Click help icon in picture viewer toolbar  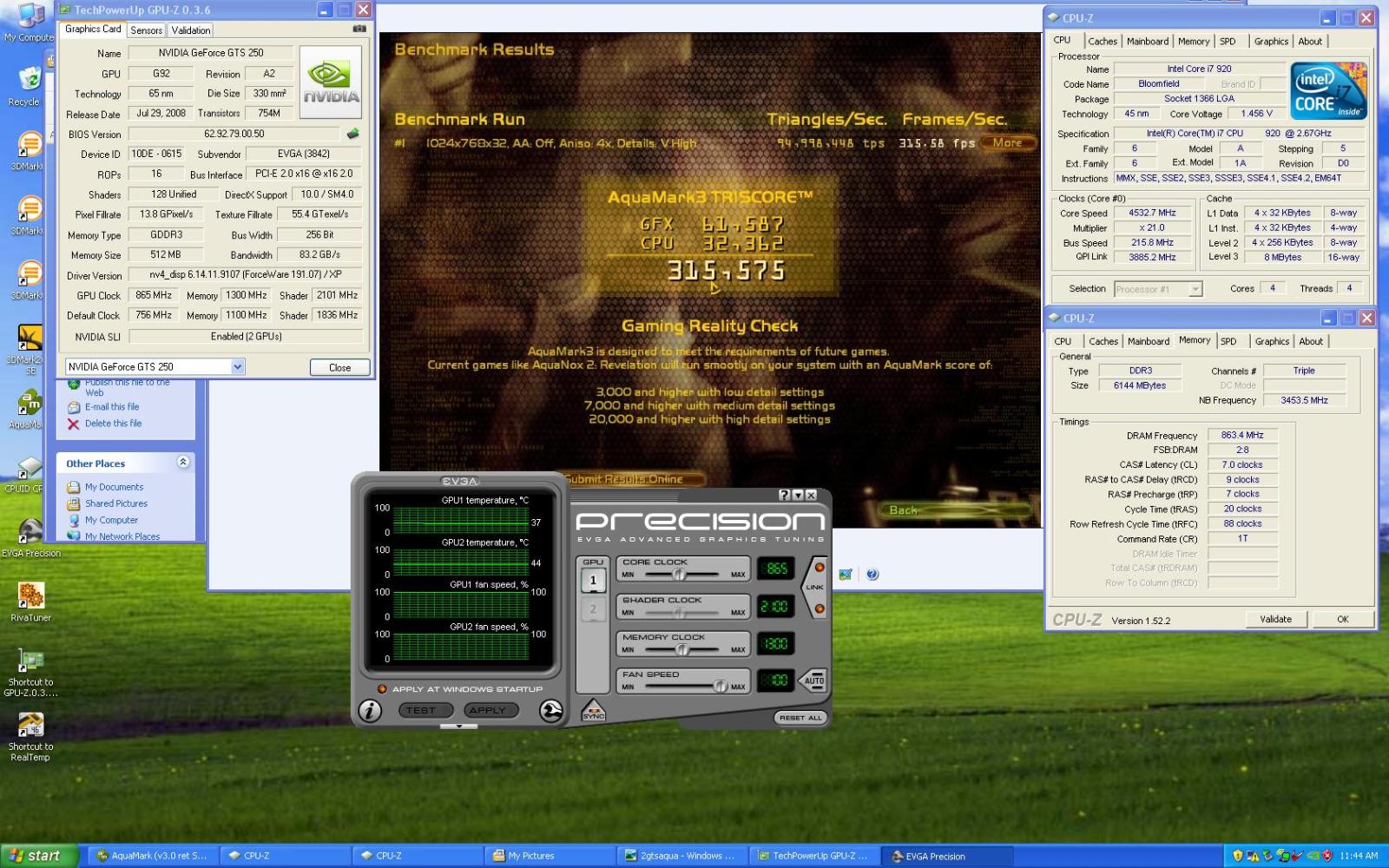pos(872,574)
